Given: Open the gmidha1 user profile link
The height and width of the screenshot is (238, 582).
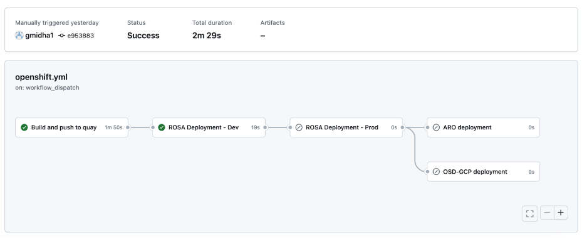Looking at the screenshot, I should click(39, 36).
